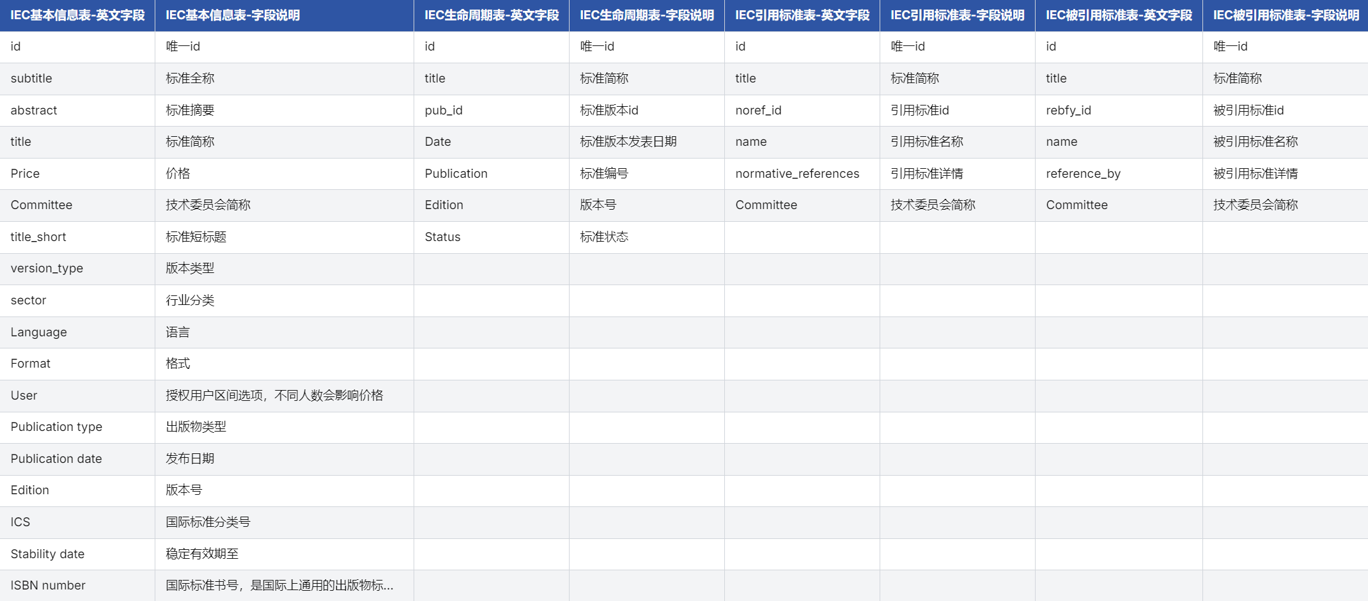Viewport: 1368px width, 601px height.
Task: Select 'id' in the IEC基本信息表-英文字段 column
Action: 77,47
